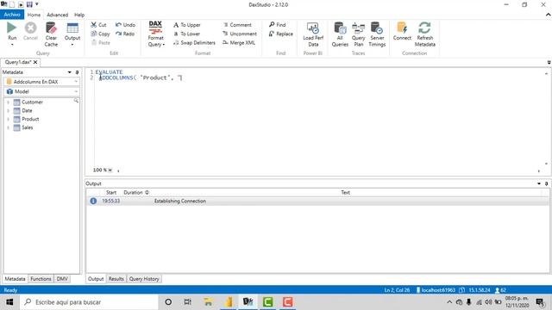Open the Replace tool
The width and height of the screenshot is (552, 310).
(x=281, y=34)
